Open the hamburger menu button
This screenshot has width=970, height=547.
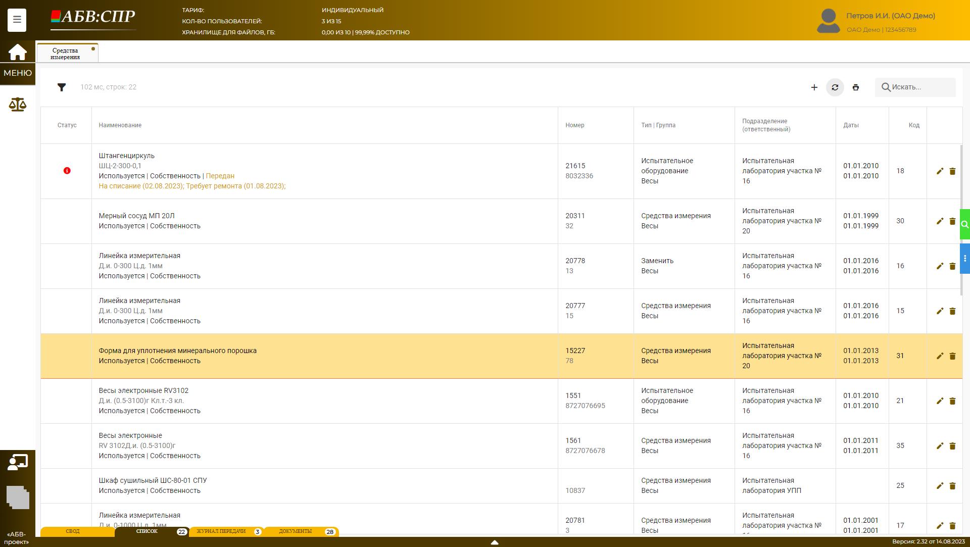pyautogui.click(x=17, y=20)
